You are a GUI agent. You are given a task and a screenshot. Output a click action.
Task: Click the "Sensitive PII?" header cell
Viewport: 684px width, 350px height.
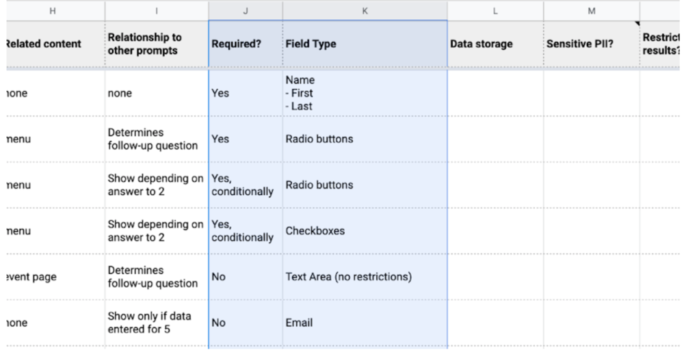[592, 44]
